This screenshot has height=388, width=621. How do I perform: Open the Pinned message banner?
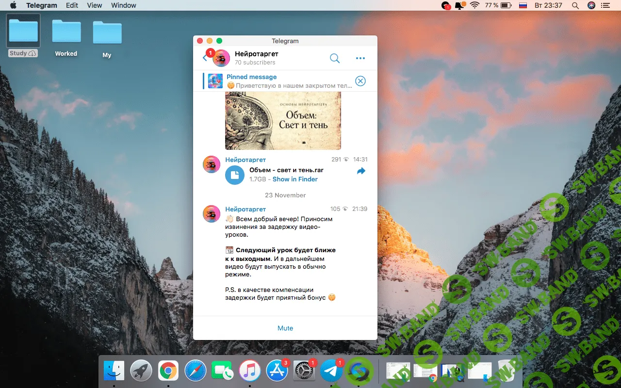click(x=281, y=81)
